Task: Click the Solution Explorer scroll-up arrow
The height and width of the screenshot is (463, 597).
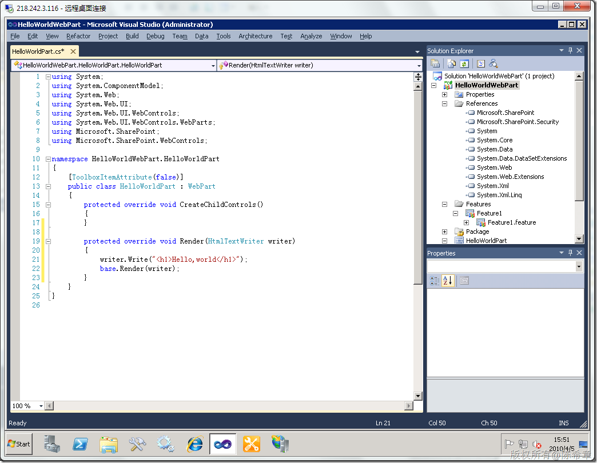Action: pyautogui.click(x=579, y=75)
